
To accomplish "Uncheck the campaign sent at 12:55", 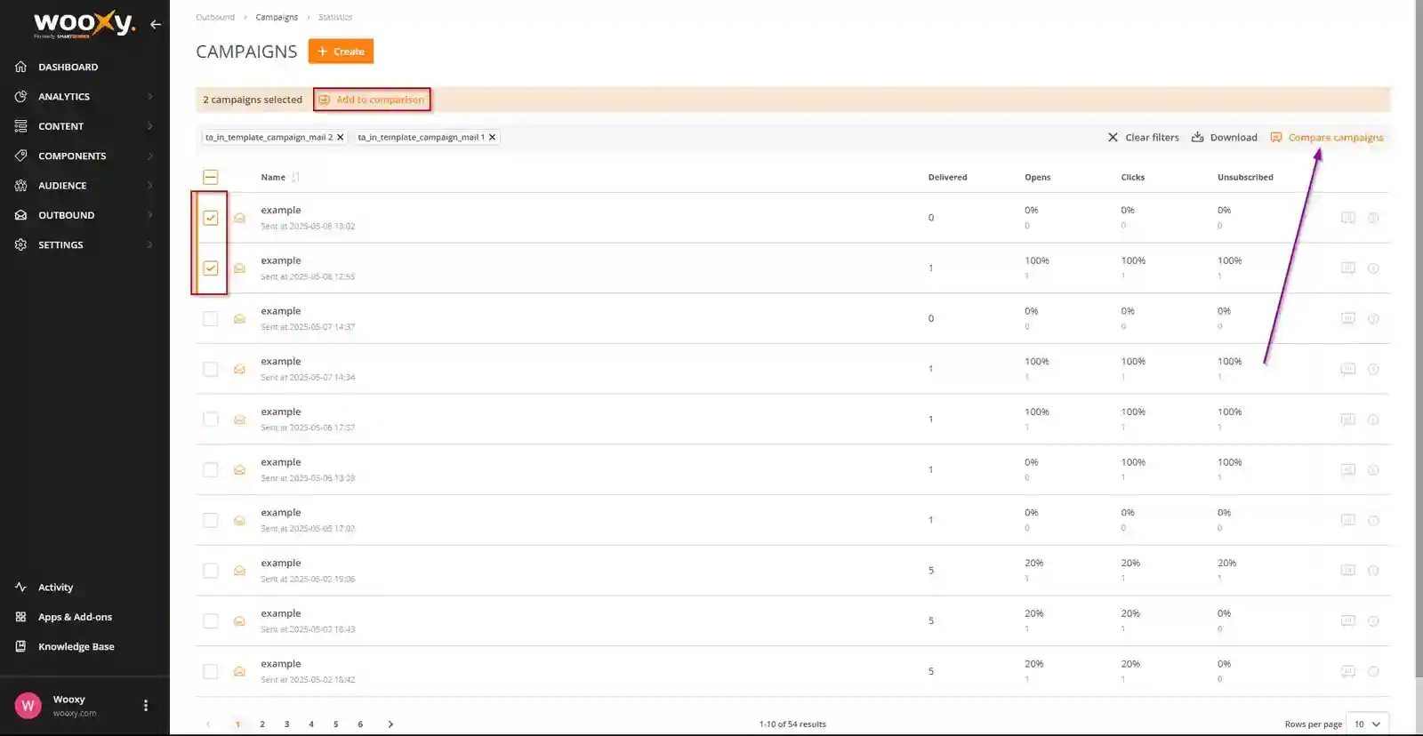I will pos(211,268).
